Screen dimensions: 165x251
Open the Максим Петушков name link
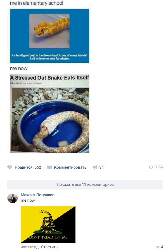point(38,195)
